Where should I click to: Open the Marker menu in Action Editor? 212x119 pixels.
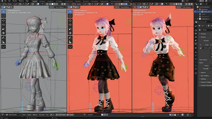35,115
